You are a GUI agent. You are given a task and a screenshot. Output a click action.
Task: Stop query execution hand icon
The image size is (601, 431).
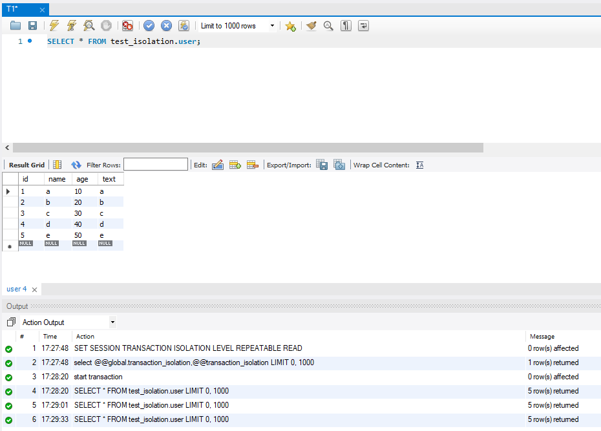106,26
